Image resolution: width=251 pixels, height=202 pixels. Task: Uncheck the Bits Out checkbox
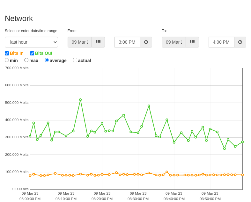pyautogui.click(x=32, y=53)
